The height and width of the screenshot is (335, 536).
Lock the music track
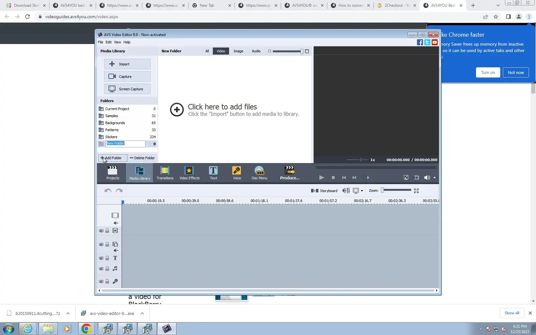[x=107, y=269]
